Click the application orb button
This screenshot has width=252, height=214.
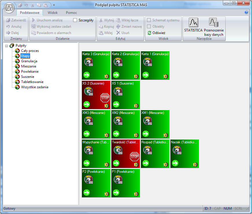(x=9, y=8)
